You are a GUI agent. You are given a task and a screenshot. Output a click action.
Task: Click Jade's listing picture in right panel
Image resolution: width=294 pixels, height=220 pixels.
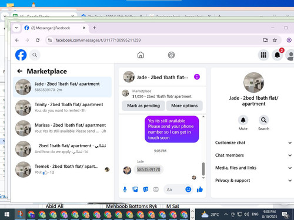253,82
